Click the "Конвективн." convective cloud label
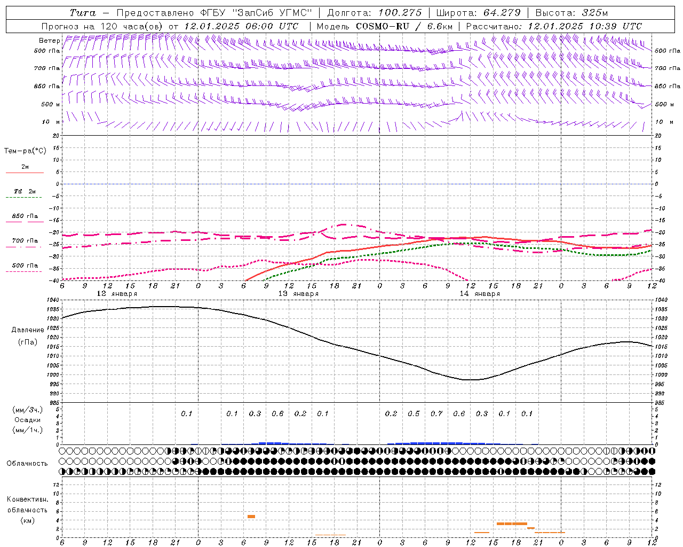 click(27, 499)
